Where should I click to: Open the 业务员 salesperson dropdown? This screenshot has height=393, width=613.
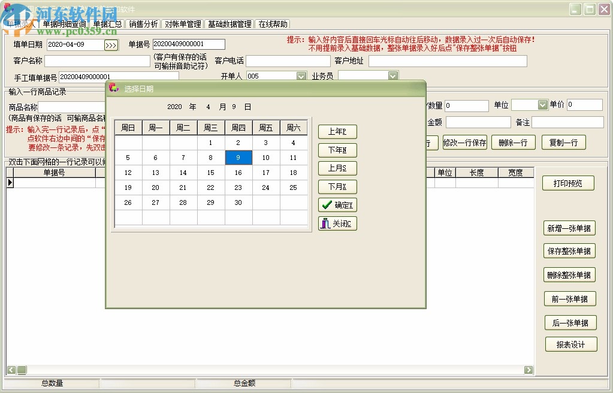[x=391, y=75]
